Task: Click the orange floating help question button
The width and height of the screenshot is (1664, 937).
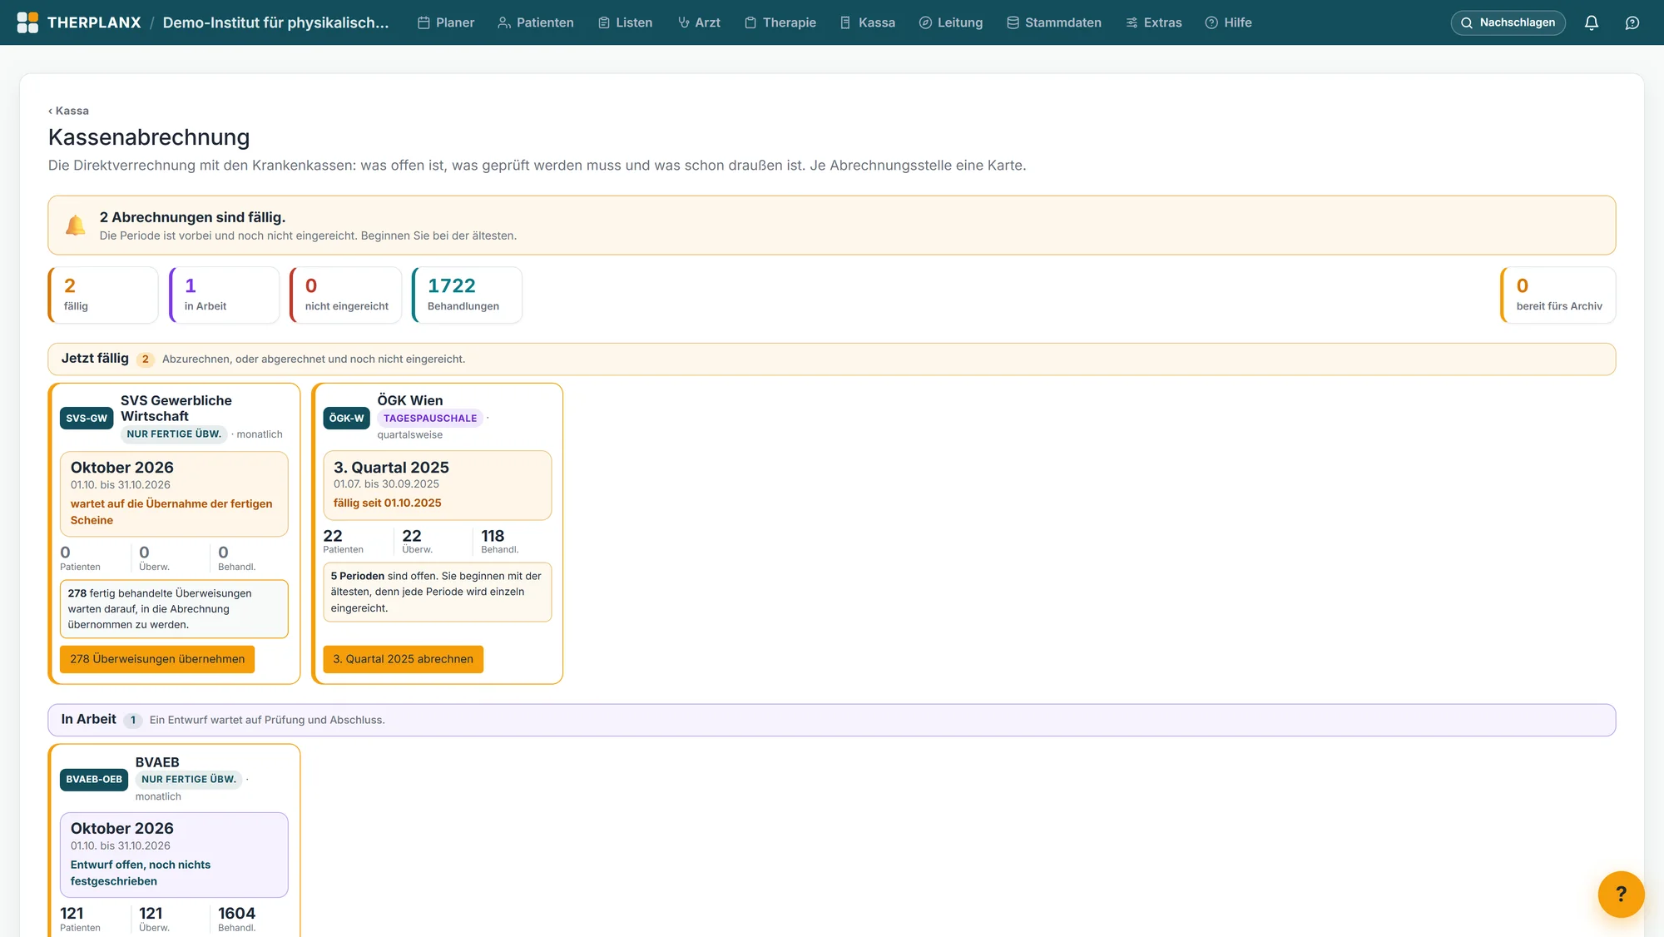Action: [x=1621, y=894]
